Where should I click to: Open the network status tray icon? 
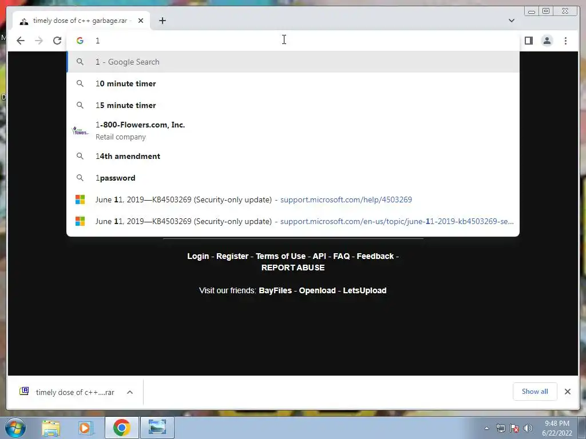coord(500,428)
